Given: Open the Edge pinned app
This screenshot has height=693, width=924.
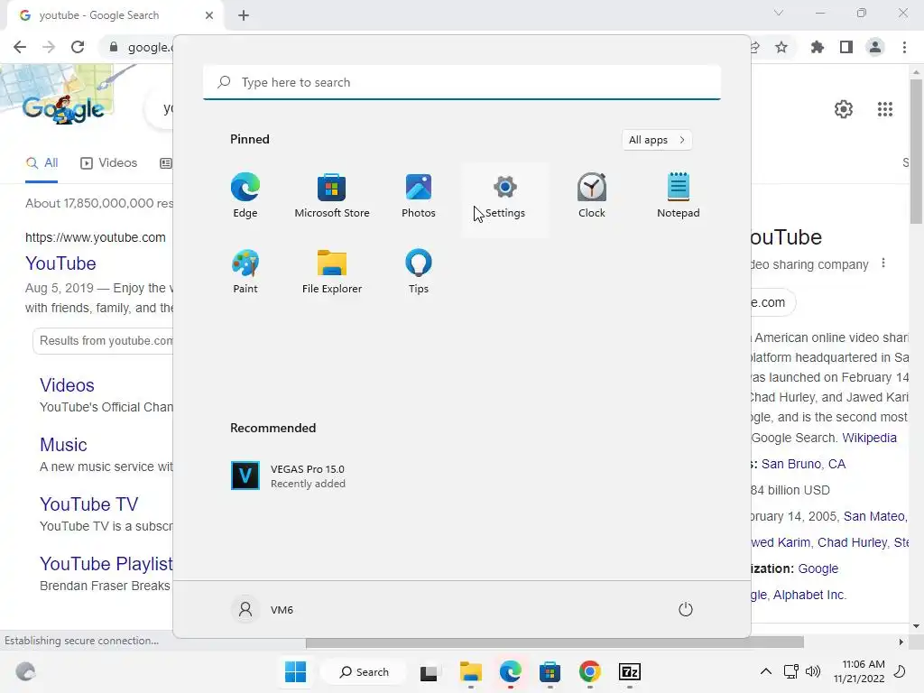Looking at the screenshot, I should (x=245, y=196).
